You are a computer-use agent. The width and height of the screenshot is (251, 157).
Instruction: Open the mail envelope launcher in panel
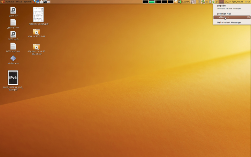pos(41,2)
